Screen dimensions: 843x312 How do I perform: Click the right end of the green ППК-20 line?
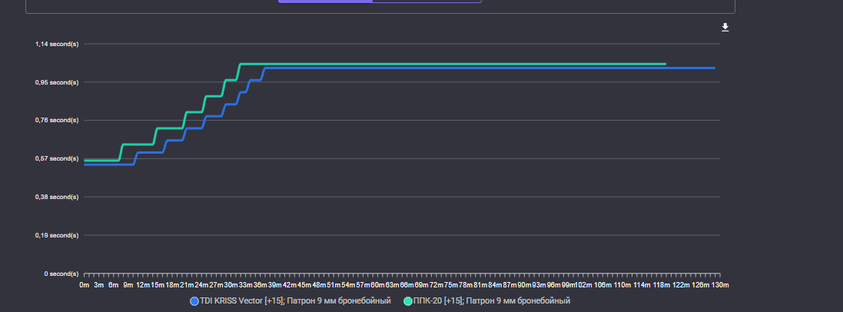(665, 64)
